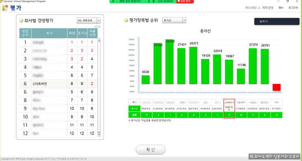This screenshot has height=161, width=302.
Task: Click the bar labeled 19120
Action: point(205,72)
